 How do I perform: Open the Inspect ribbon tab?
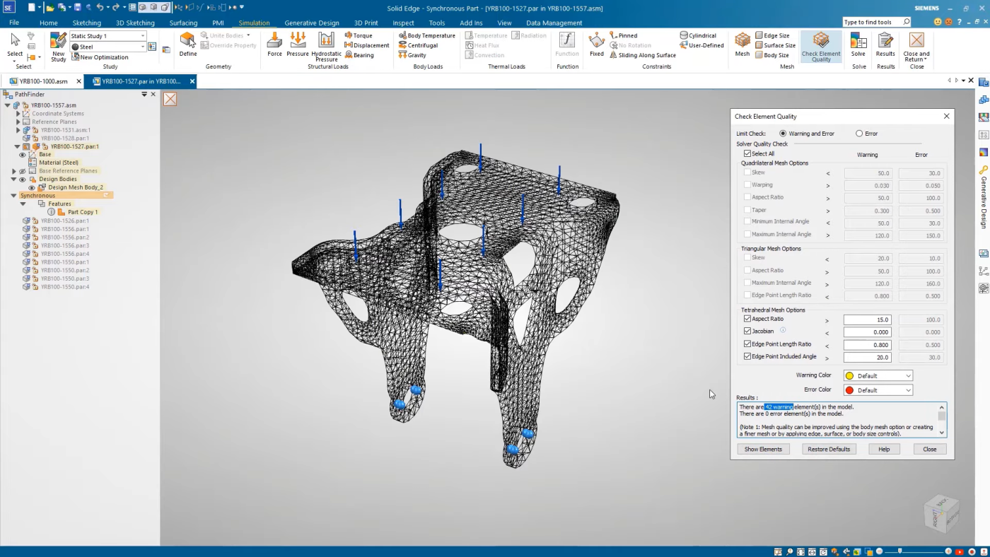(403, 23)
